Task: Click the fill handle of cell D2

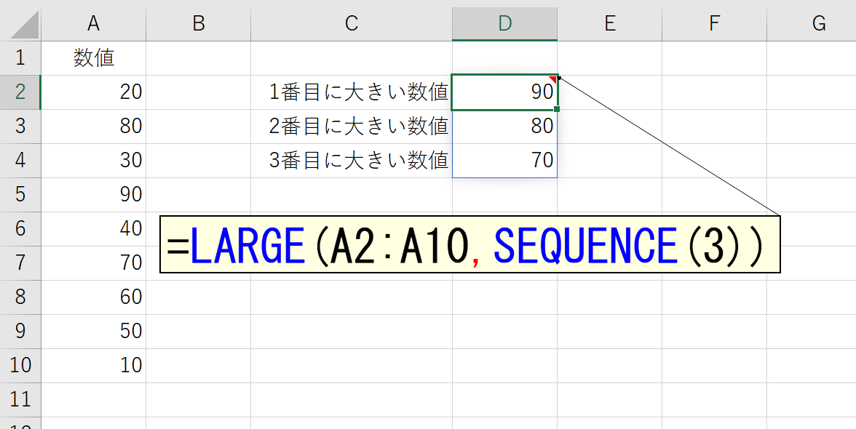Action: tap(557, 110)
